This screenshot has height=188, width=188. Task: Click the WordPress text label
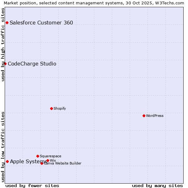pyautogui.click(x=155, y=116)
